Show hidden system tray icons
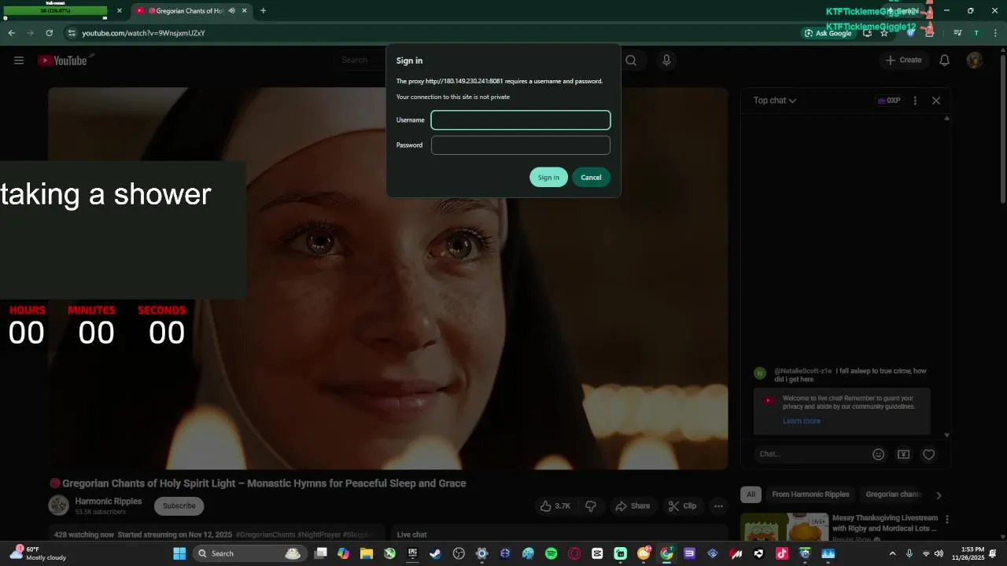Image resolution: width=1007 pixels, height=566 pixels. (892, 553)
